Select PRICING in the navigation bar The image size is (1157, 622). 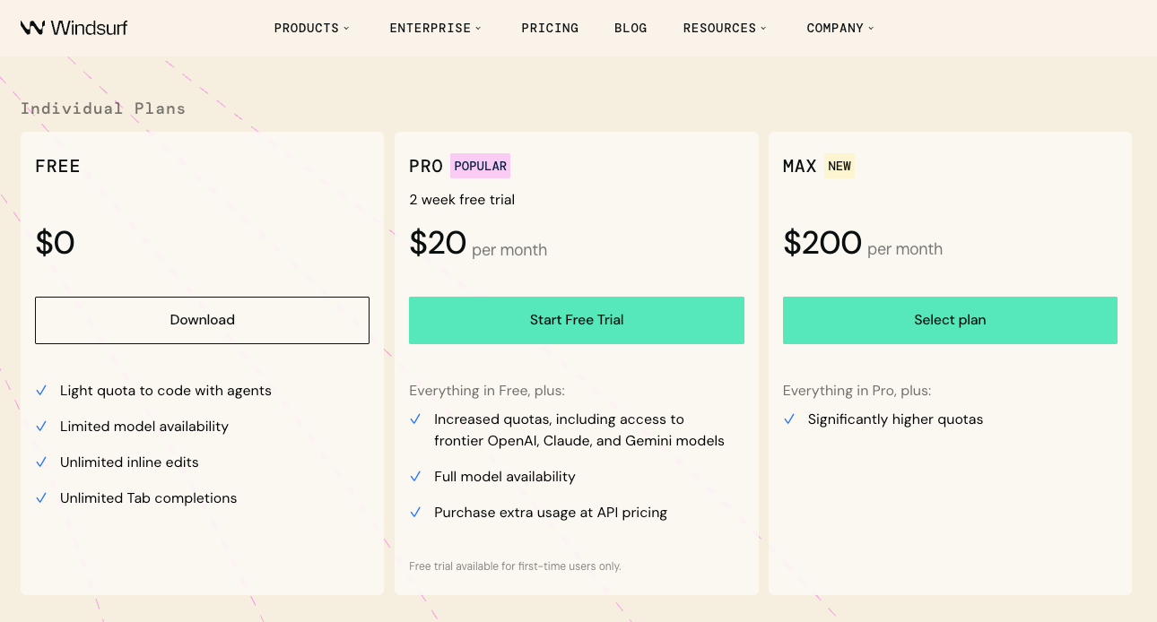(550, 28)
